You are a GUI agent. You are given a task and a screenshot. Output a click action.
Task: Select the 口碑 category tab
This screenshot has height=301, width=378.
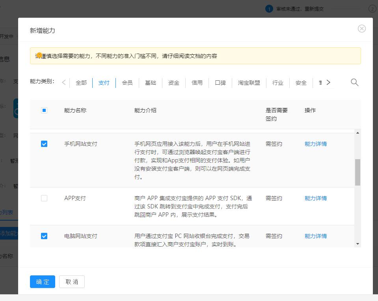pos(220,83)
